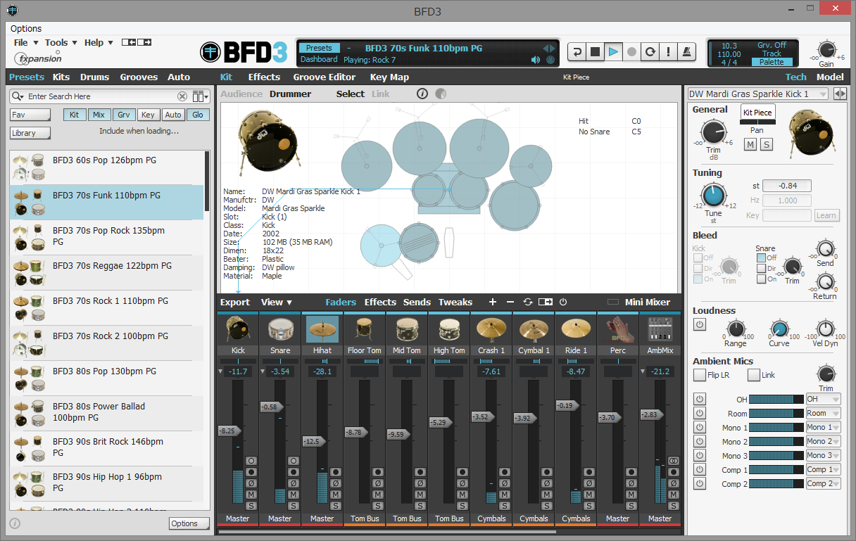This screenshot has width=856, height=541.
Task: Open the Tools menu dropdown
Action: click(x=61, y=42)
